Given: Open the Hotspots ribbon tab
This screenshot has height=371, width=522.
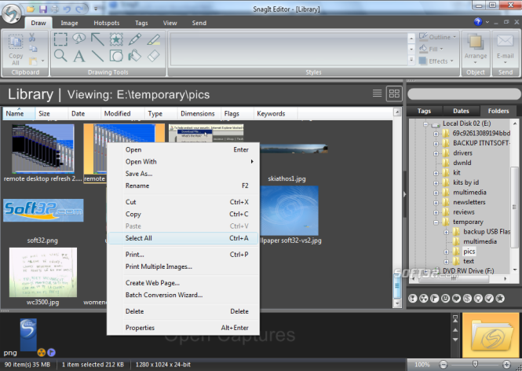Looking at the screenshot, I should (107, 23).
